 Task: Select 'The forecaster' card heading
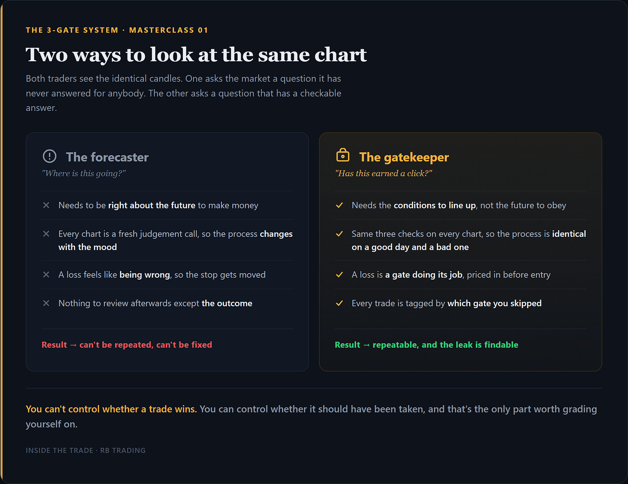pos(107,157)
